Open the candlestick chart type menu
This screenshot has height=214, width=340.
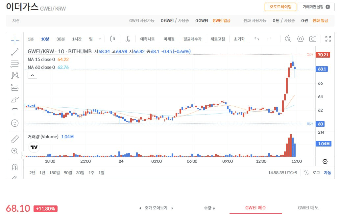pos(112,39)
